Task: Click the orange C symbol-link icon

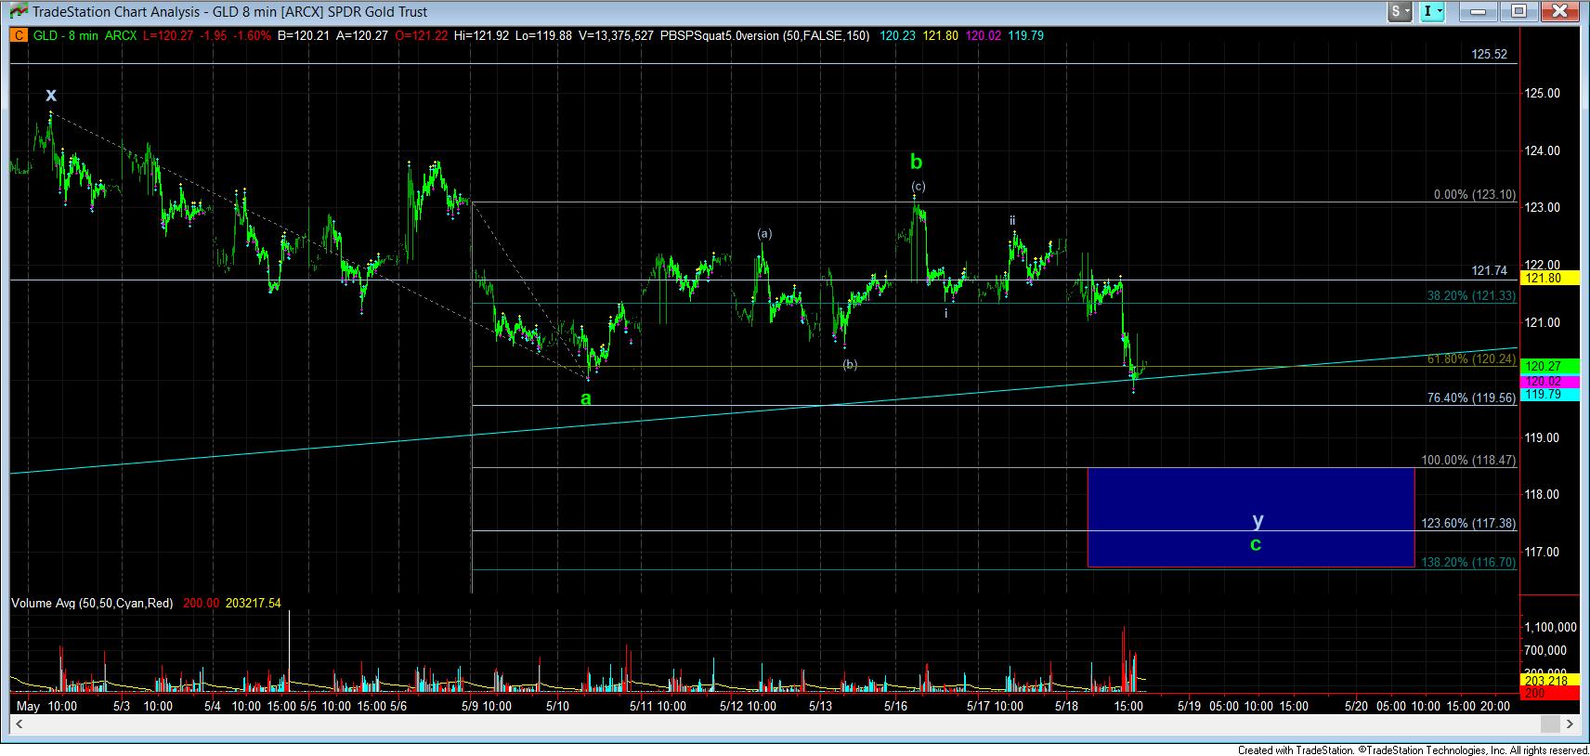Action: pyautogui.click(x=19, y=36)
